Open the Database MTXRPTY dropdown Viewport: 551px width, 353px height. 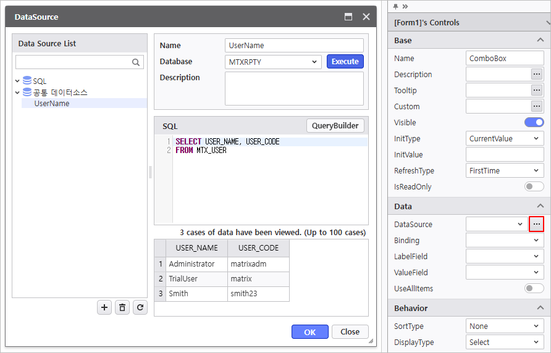point(273,62)
